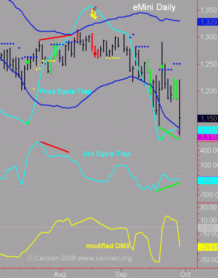Click the black 1,150 price label
Viewport: 218px width, 278px height.
(x=208, y=119)
